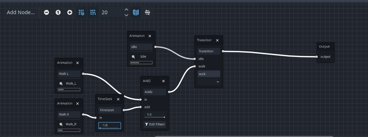Click the Add2 node in input port
The height and width of the screenshot is (137, 368).
[x=141, y=100]
